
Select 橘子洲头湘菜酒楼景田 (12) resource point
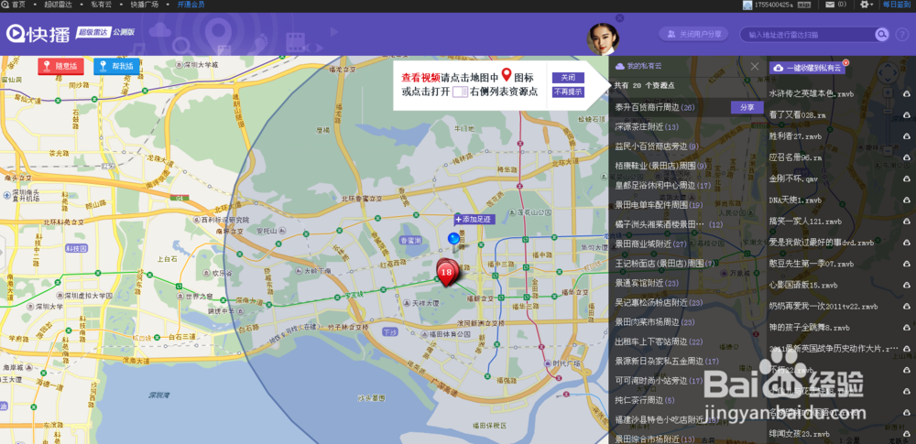point(669,224)
